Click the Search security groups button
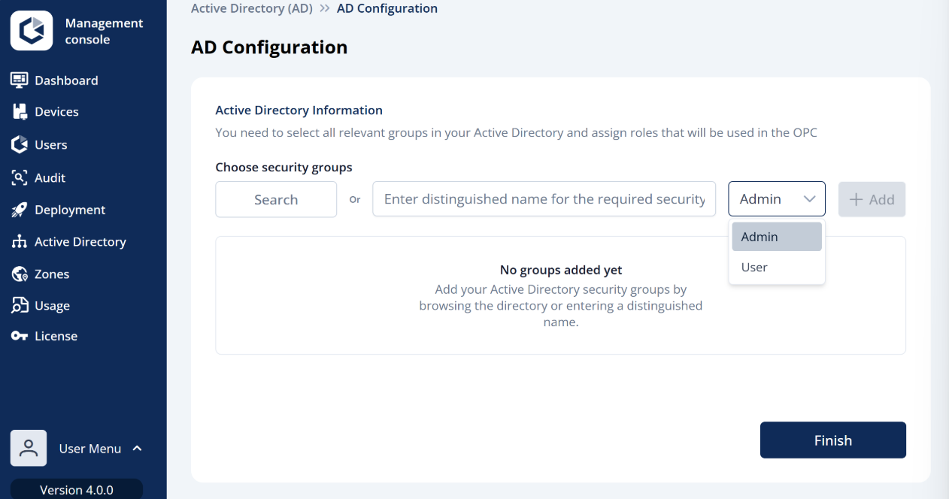The height and width of the screenshot is (499, 949). click(x=276, y=200)
